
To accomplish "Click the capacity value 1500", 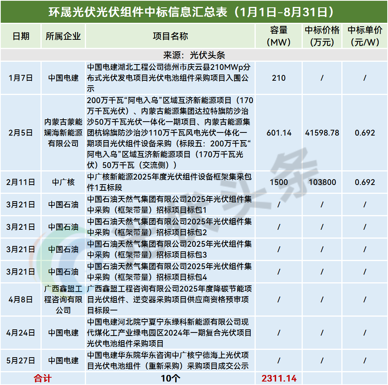I will point(278,182).
